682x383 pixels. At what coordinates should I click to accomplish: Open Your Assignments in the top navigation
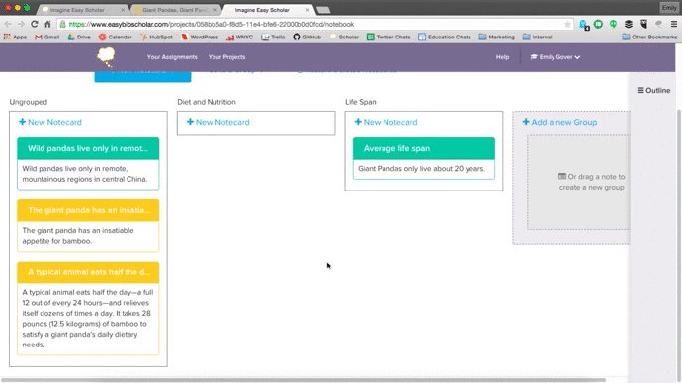coord(172,57)
